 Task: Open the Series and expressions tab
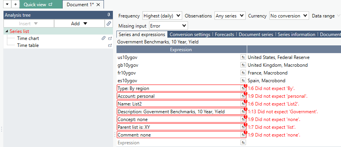pyautogui.click(x=142, y=35)
